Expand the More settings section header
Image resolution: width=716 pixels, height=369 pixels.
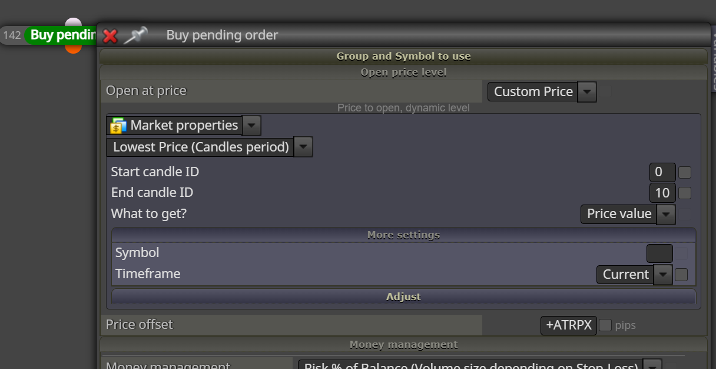tap(403, 235)
